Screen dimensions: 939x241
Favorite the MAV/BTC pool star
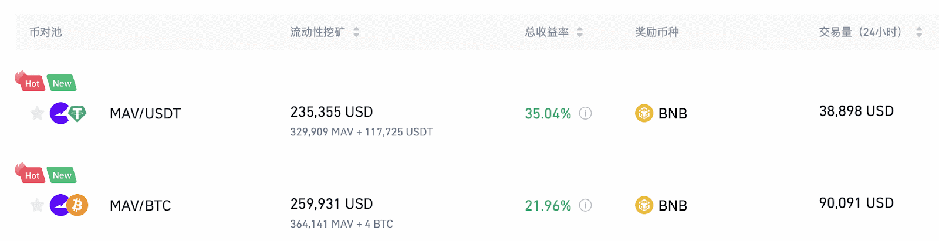37,205
